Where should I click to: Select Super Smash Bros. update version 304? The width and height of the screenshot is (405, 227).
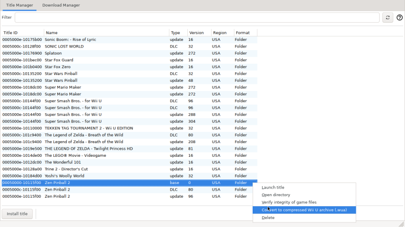click(130, 121)
